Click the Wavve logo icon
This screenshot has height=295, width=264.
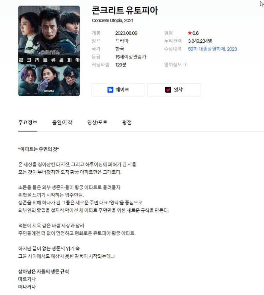[110, 90]
